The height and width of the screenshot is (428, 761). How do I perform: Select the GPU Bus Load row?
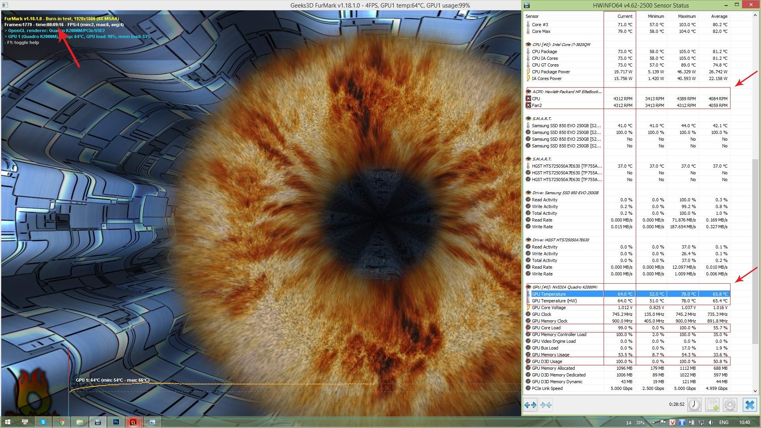[627, 348]
